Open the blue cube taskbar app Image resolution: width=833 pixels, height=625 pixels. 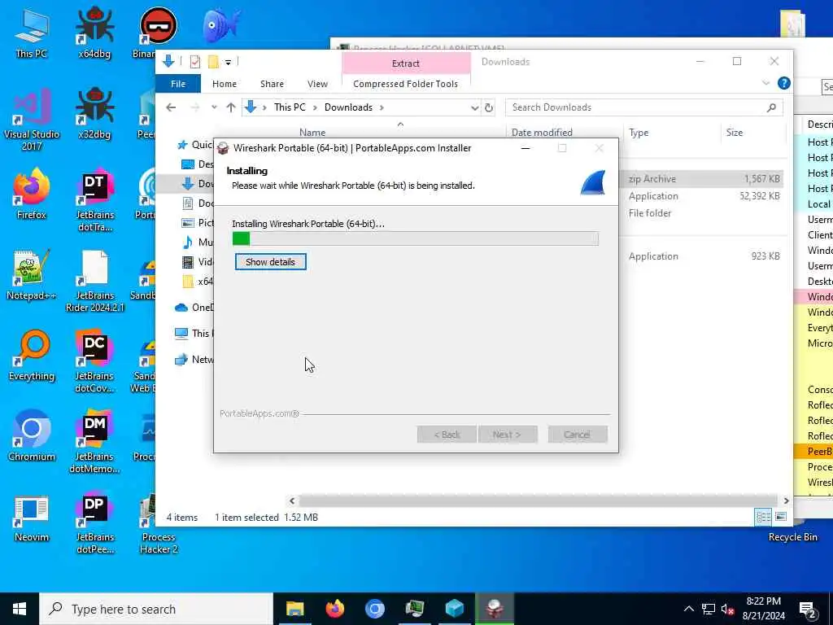coord(454,609)
